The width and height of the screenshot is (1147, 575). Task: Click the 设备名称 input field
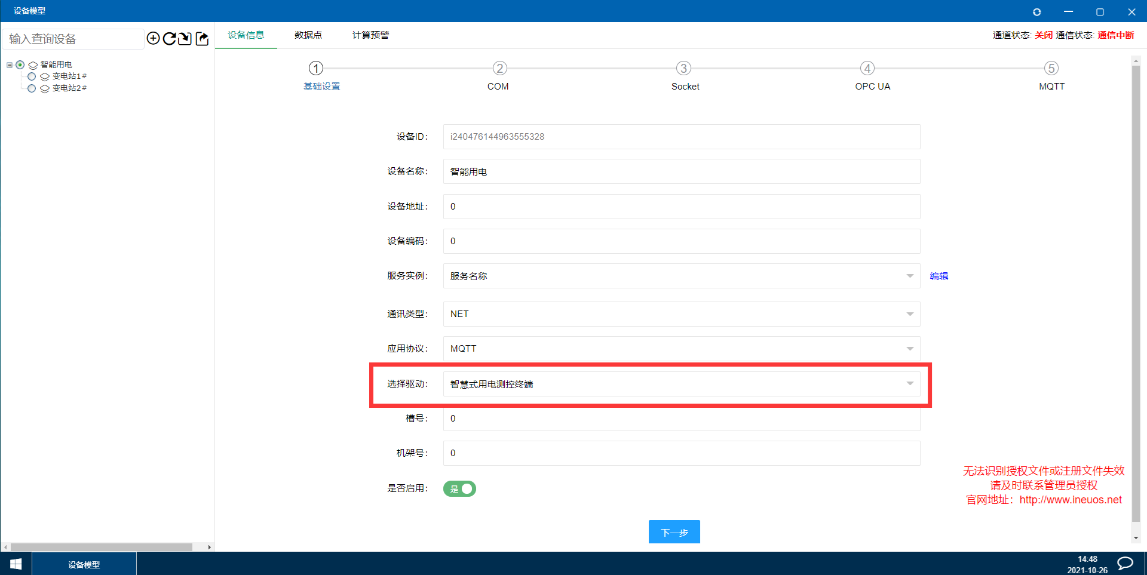[681, 172]
